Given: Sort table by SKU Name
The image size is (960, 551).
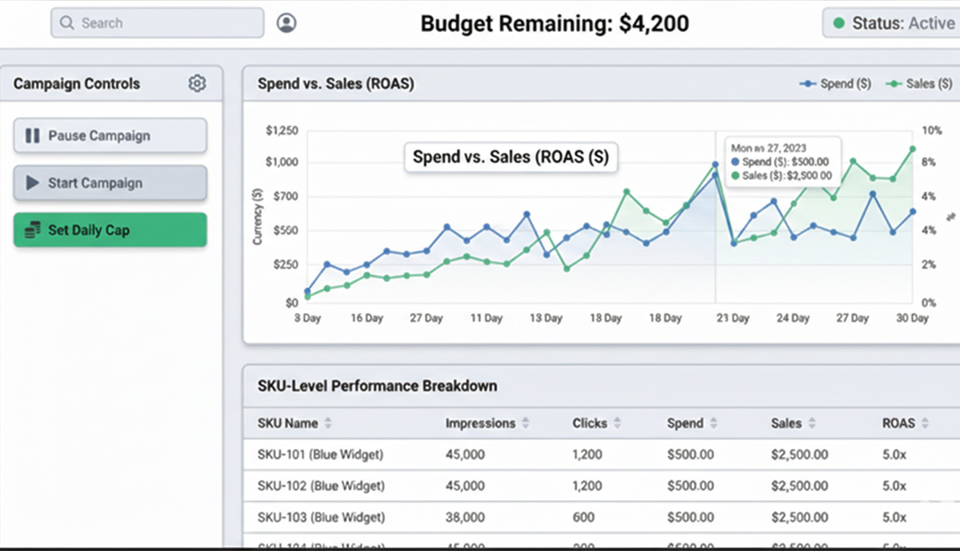Looking at the screenshot, I should coord(327,424).
